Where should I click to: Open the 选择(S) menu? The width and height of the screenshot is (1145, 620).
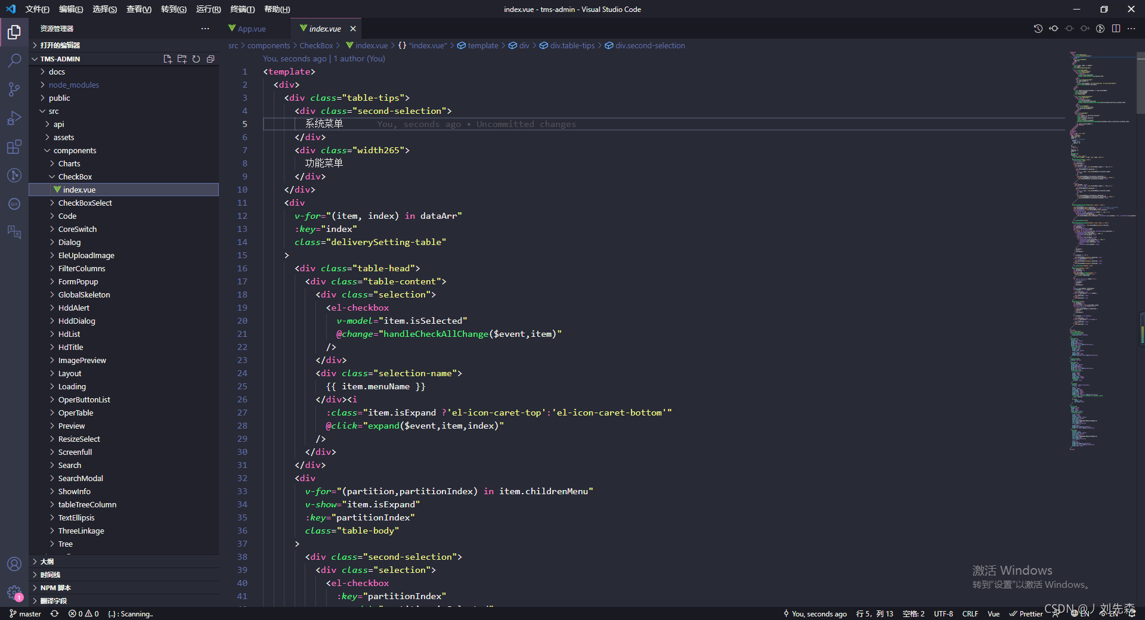[104, 9]
